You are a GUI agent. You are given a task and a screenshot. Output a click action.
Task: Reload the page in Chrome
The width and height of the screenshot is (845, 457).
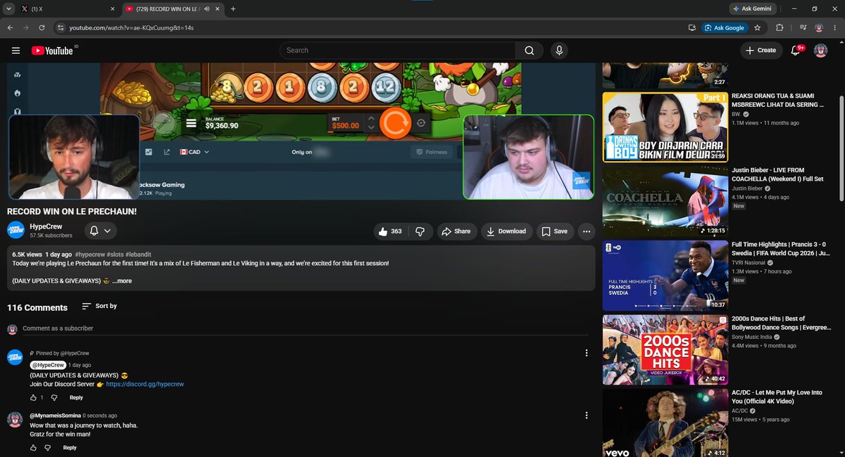(x=42, y=28)
